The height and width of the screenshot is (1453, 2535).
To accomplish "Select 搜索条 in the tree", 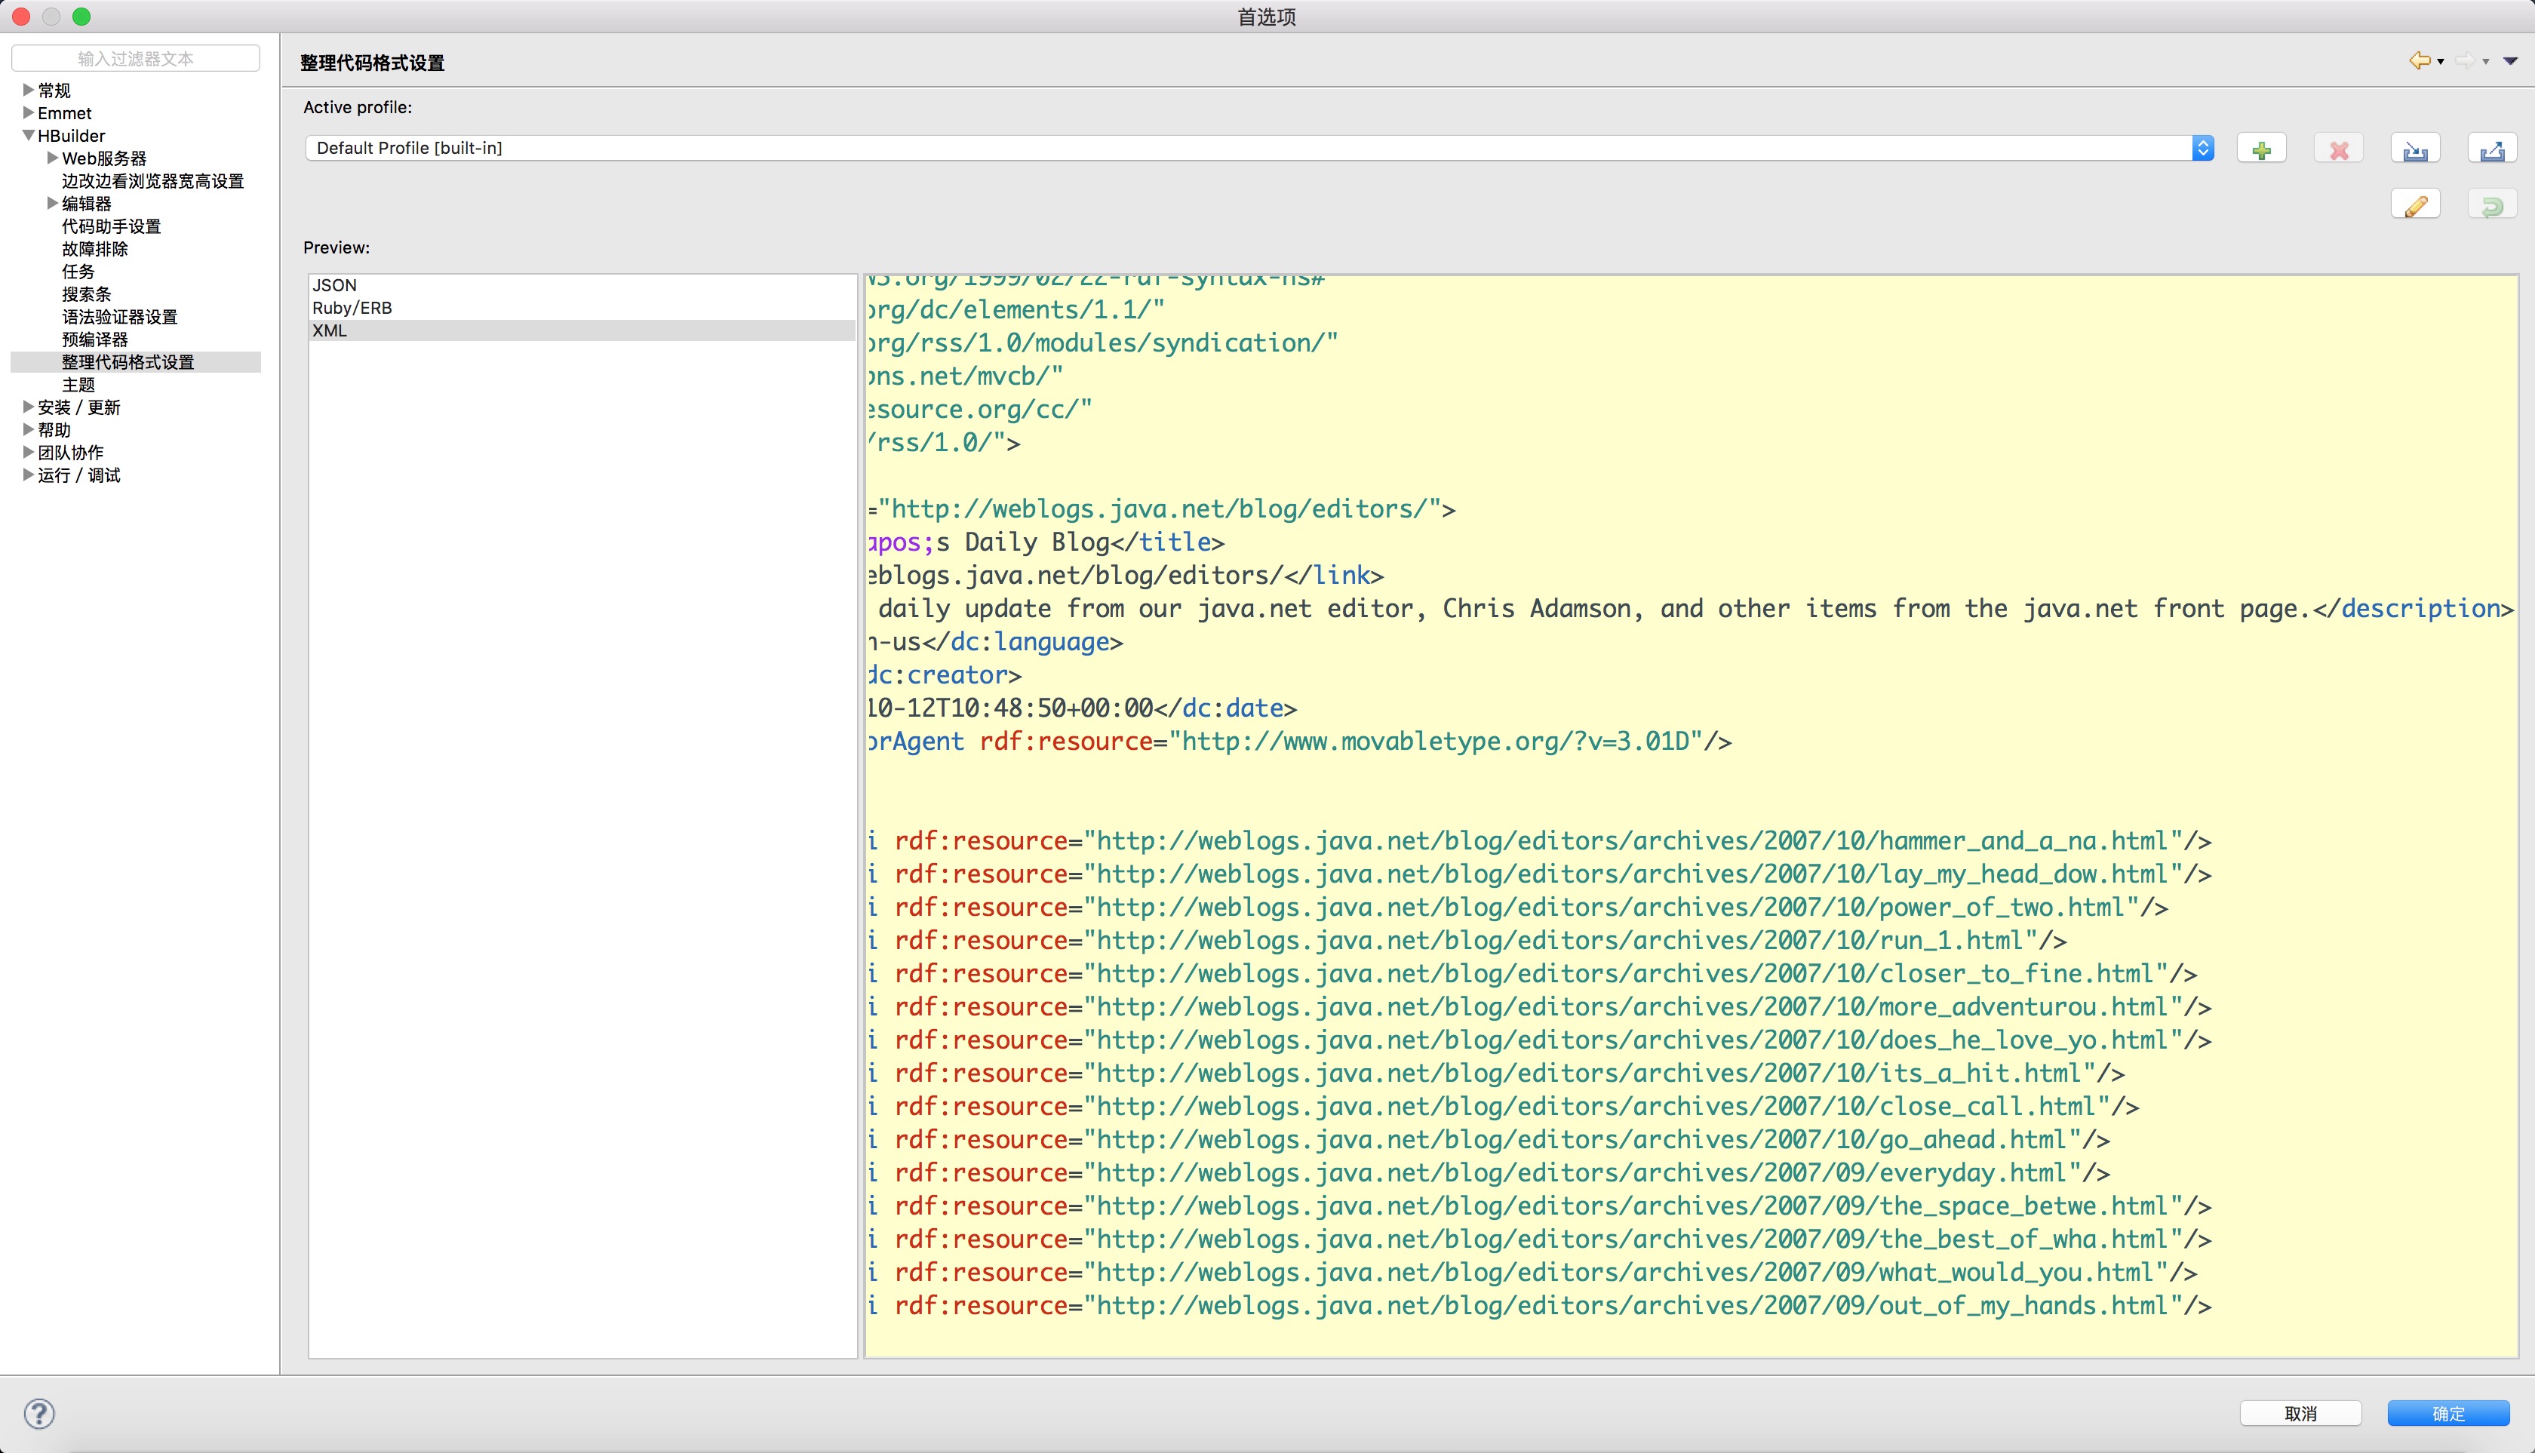I will [87, 294].
